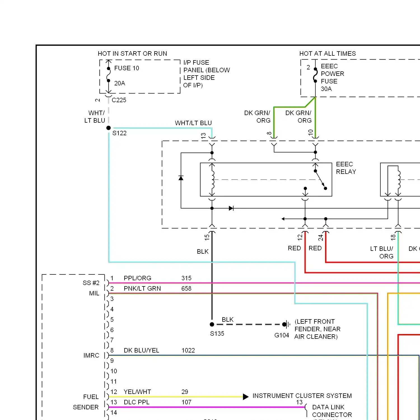Click circuit number '107'
This screenshot has width=420, height=420.
[x=186, y=402]
